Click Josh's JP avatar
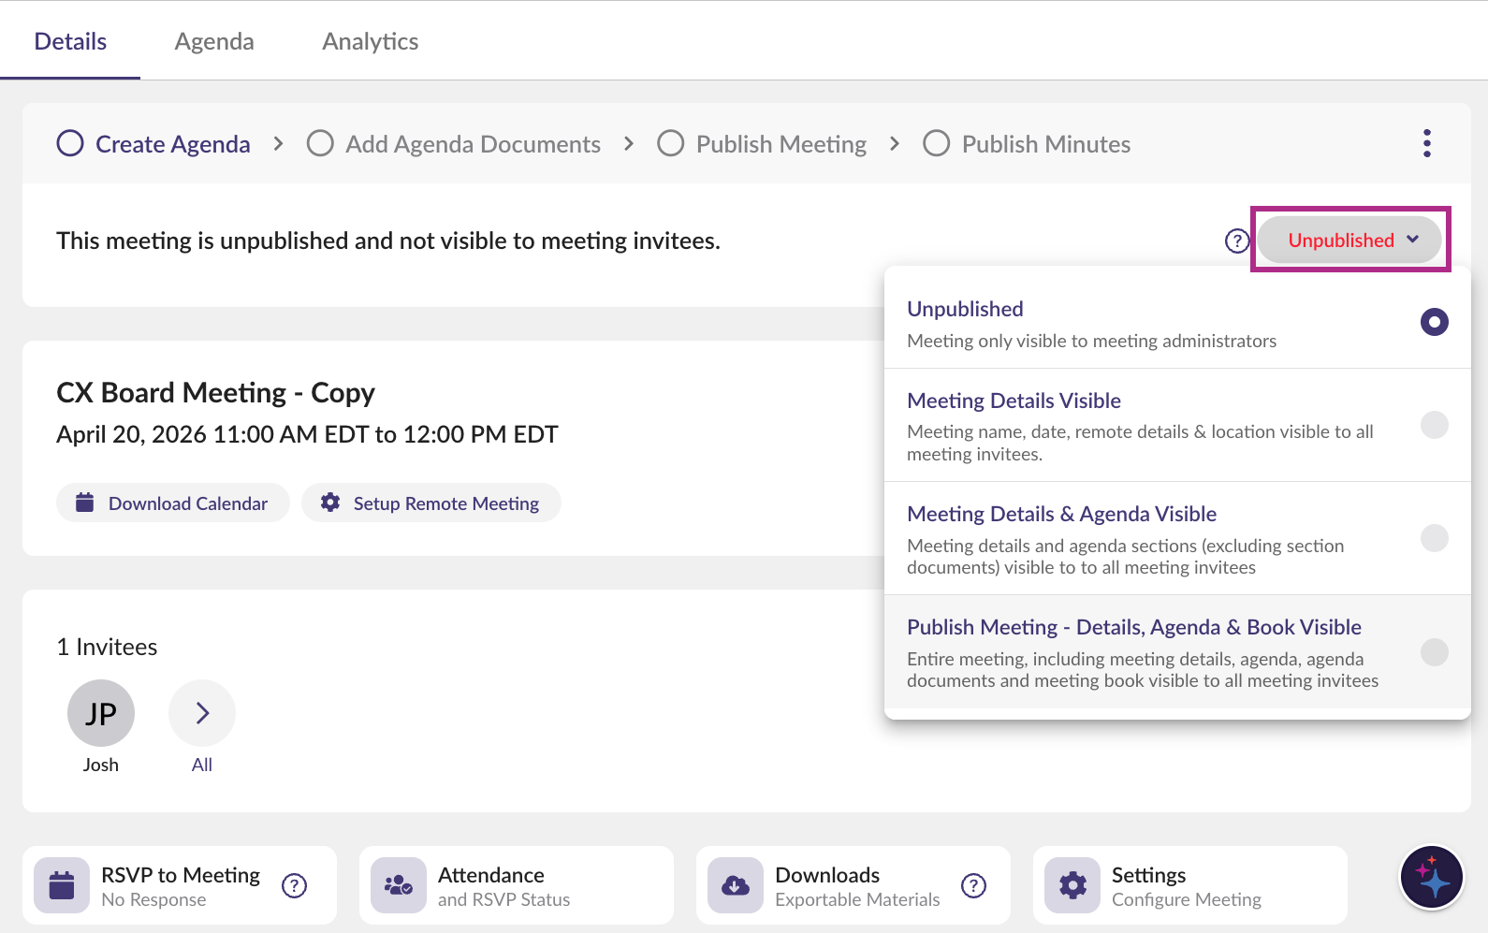The width and height of the screenshot is (1488, 933). coord(101,713)
